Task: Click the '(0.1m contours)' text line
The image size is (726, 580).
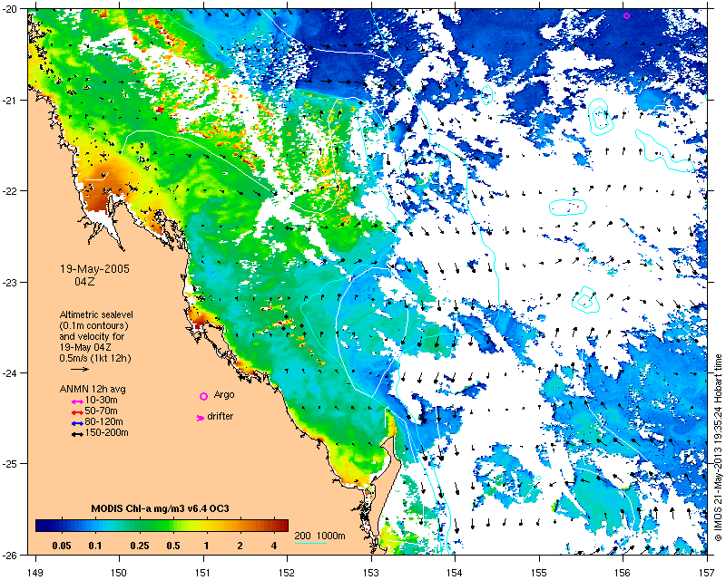Action: click(x=94, y=325)
